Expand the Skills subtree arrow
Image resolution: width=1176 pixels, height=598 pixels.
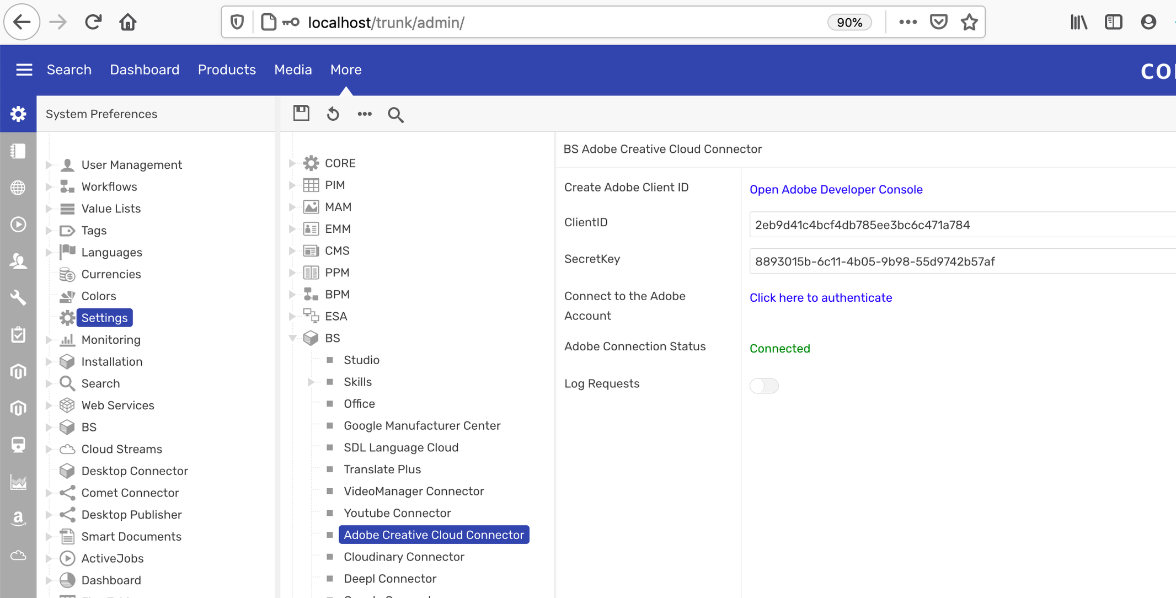[311, 382]
